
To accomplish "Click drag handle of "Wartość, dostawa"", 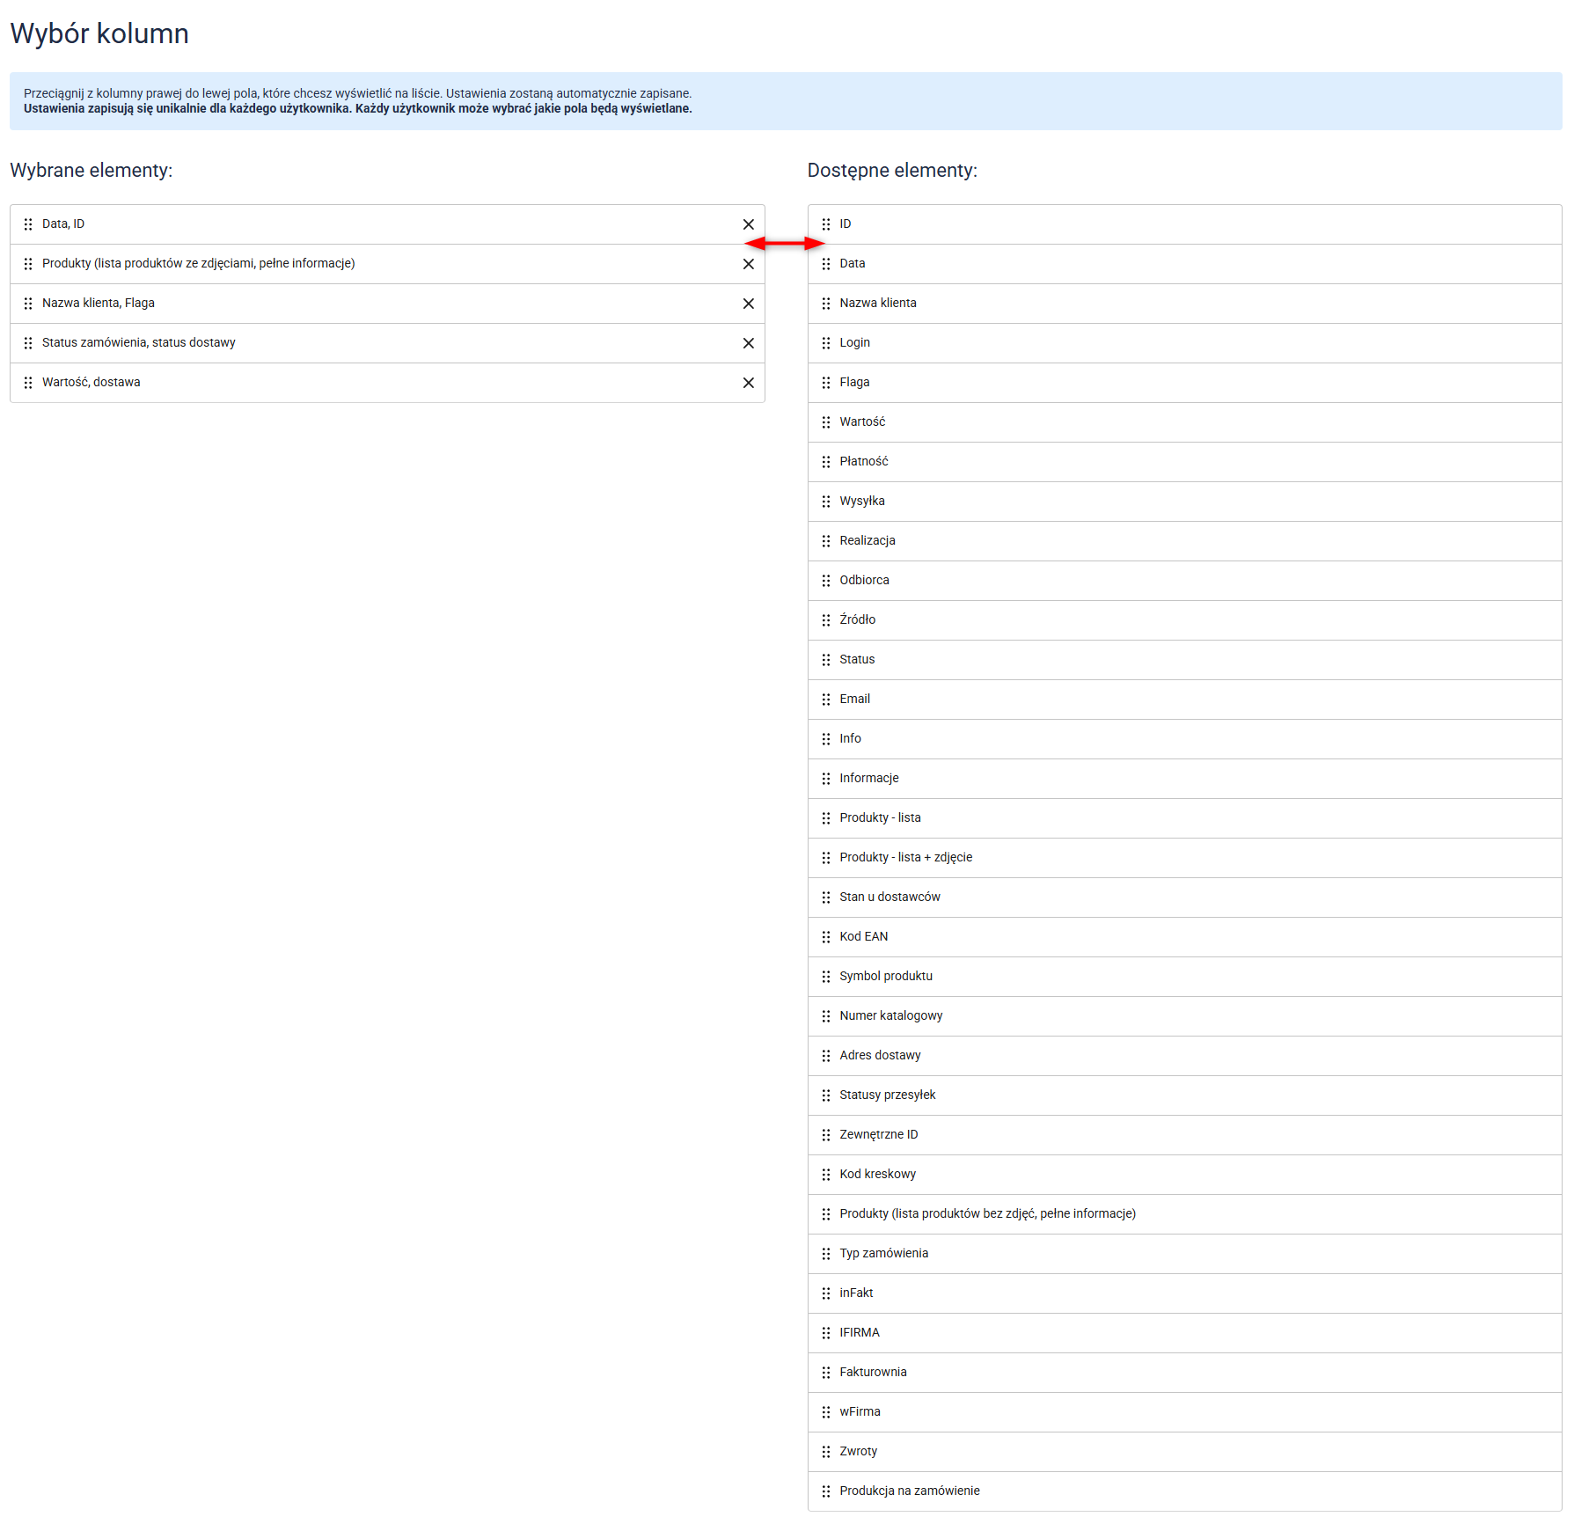I will [28, 383].
